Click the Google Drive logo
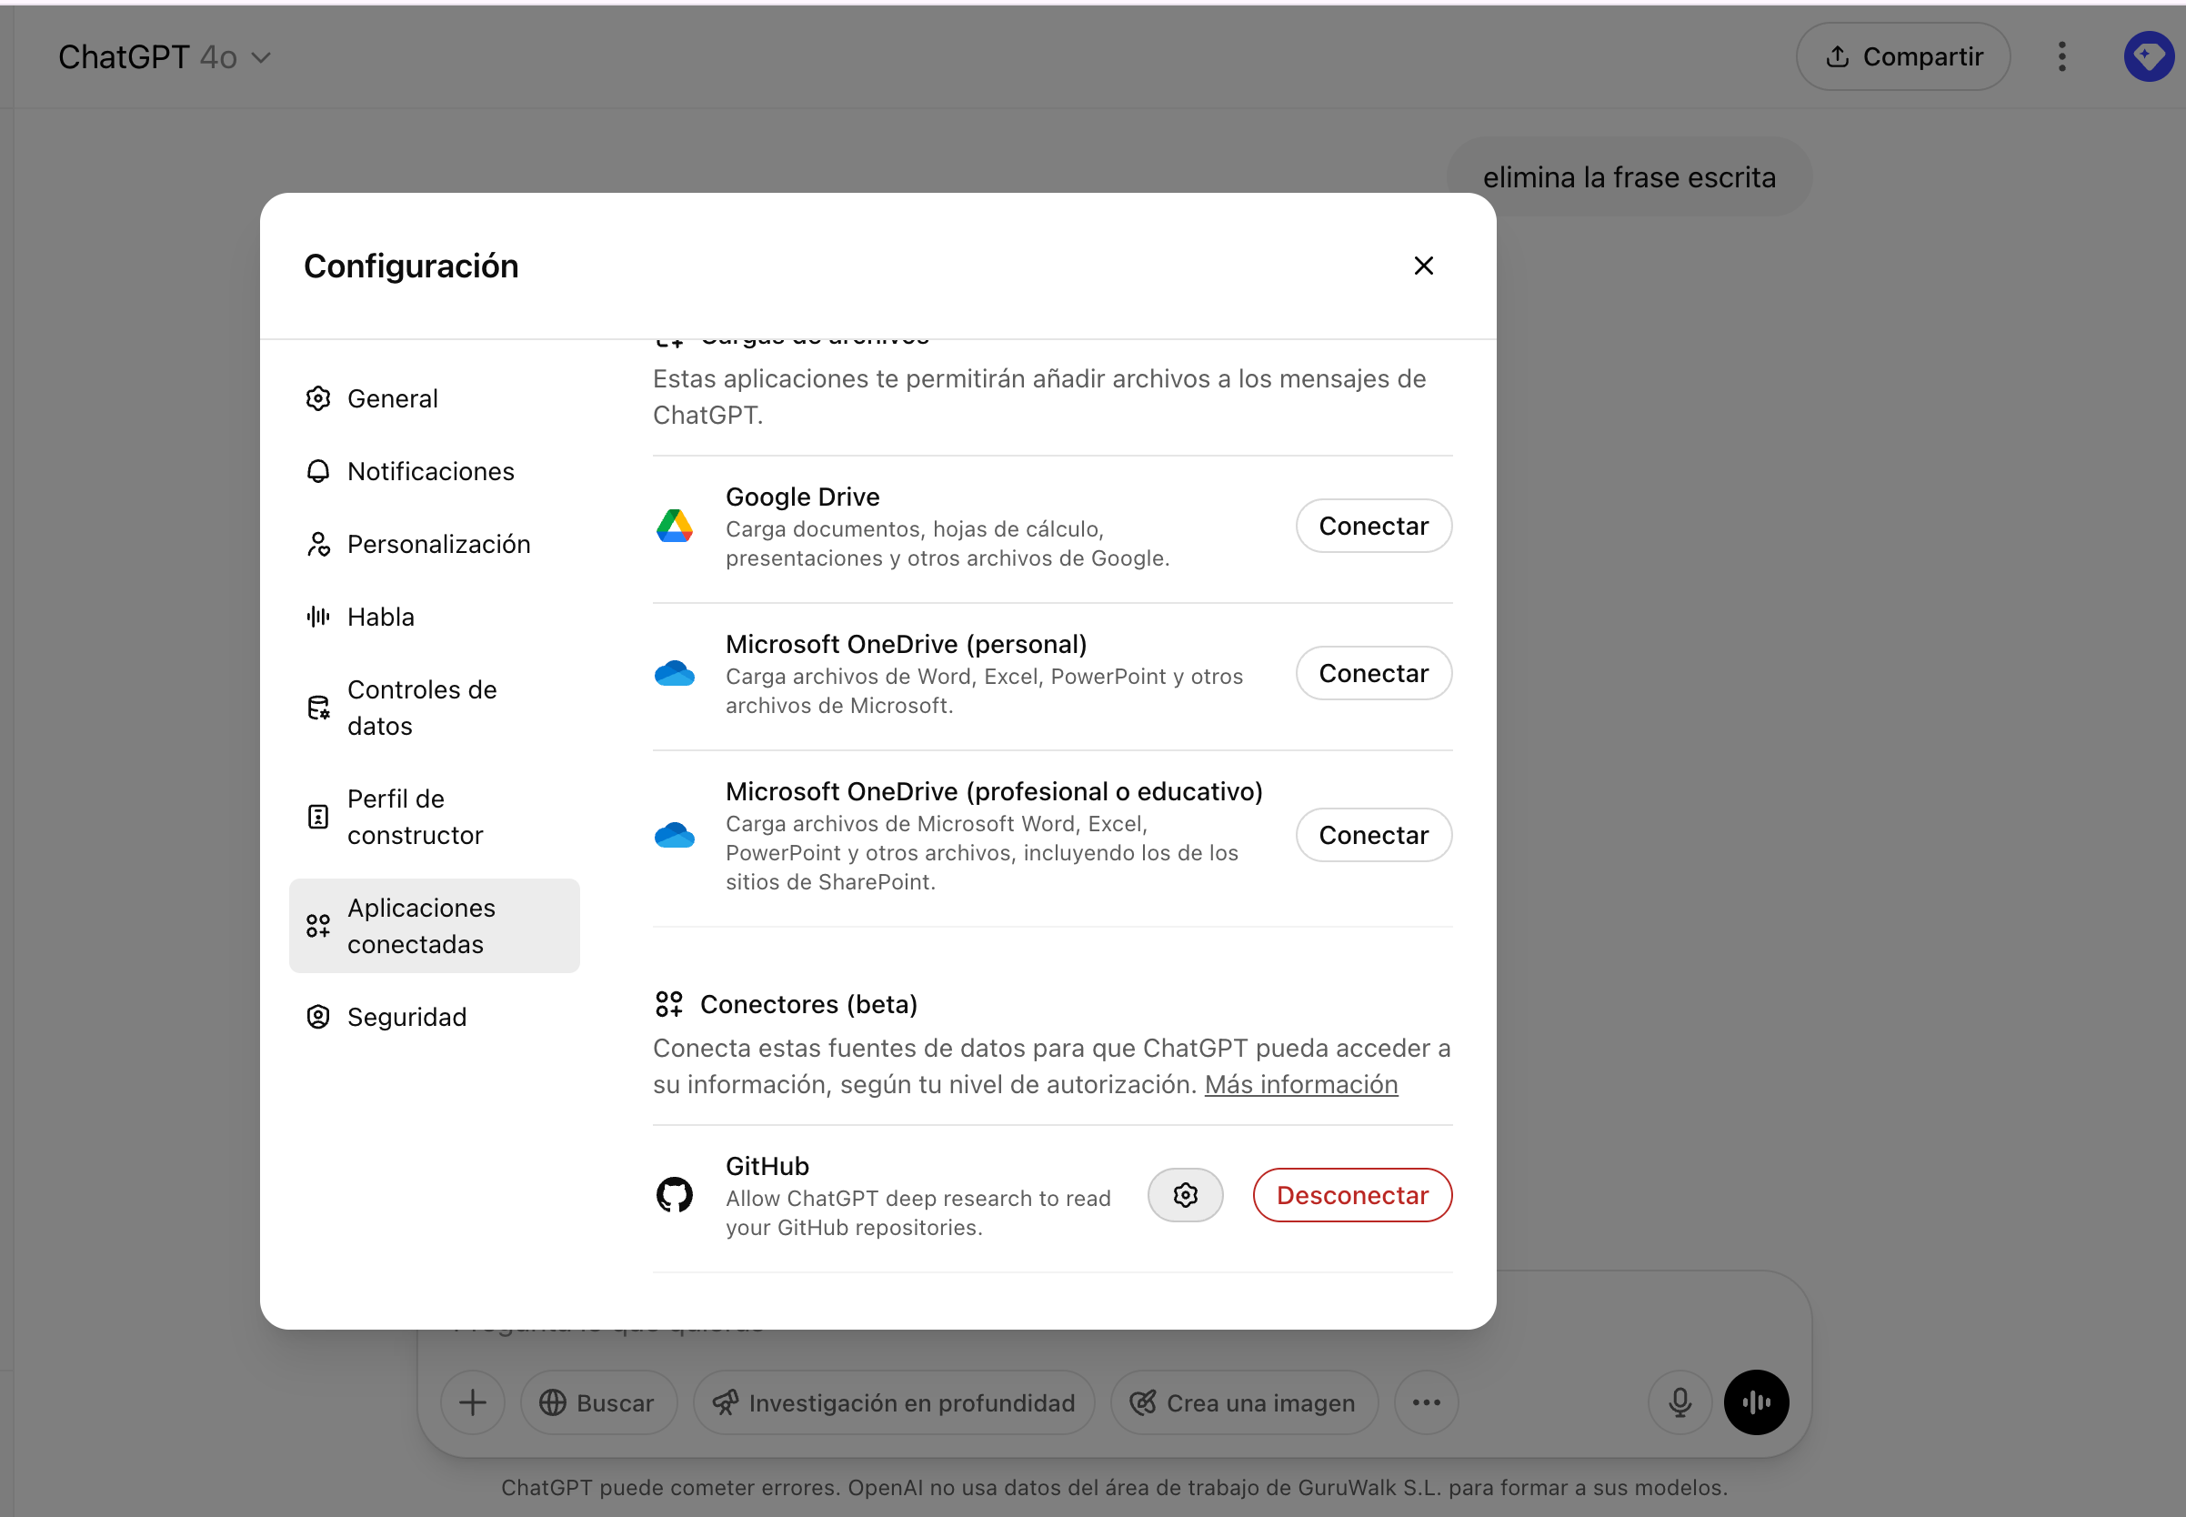The image size is (2186, 1517). [x=675, y=526]
